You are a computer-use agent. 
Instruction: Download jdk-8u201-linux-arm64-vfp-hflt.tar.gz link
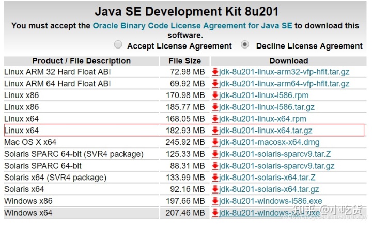284,84
